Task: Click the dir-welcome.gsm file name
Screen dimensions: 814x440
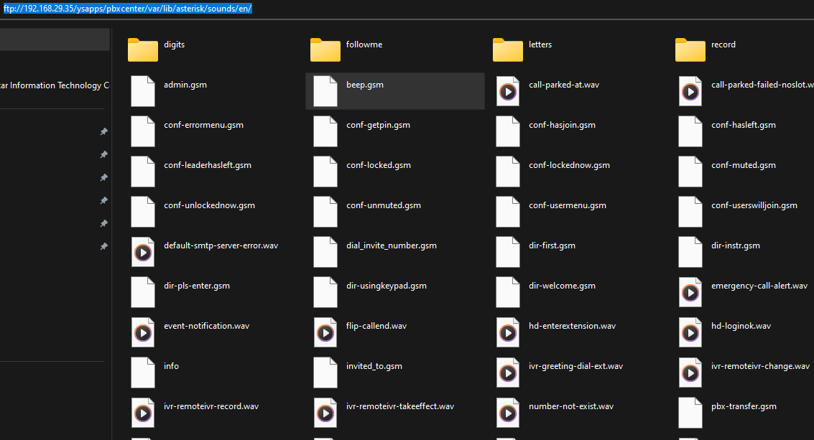Action: [x=563, y=286]
